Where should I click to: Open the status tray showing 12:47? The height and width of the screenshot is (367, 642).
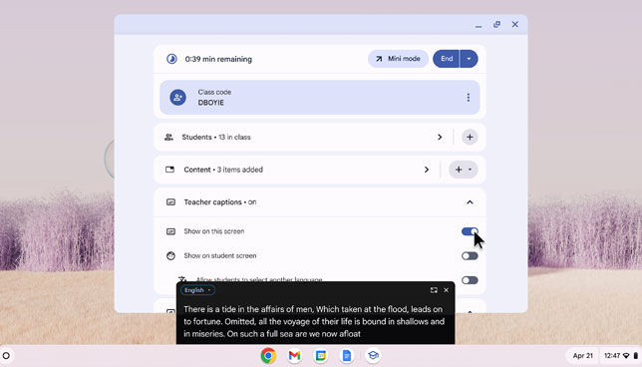point(620,355)
